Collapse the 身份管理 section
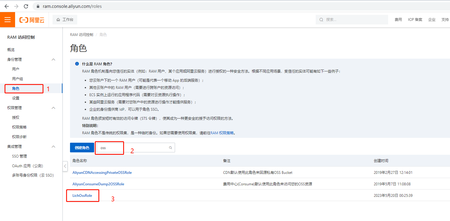The width and height of the screenshot is (450, 221). pyautogui.click(x=53, y=60)
